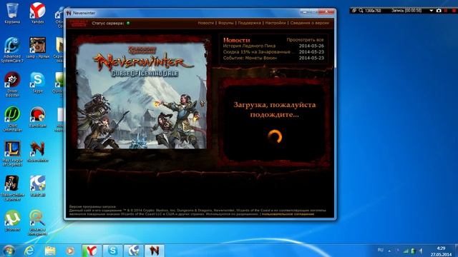Launch the Yandex browser desktop shortcut
458x257 pixels.
[x=37, y=13]
